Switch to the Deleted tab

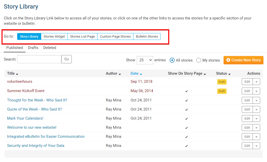(x=50, y=48)
